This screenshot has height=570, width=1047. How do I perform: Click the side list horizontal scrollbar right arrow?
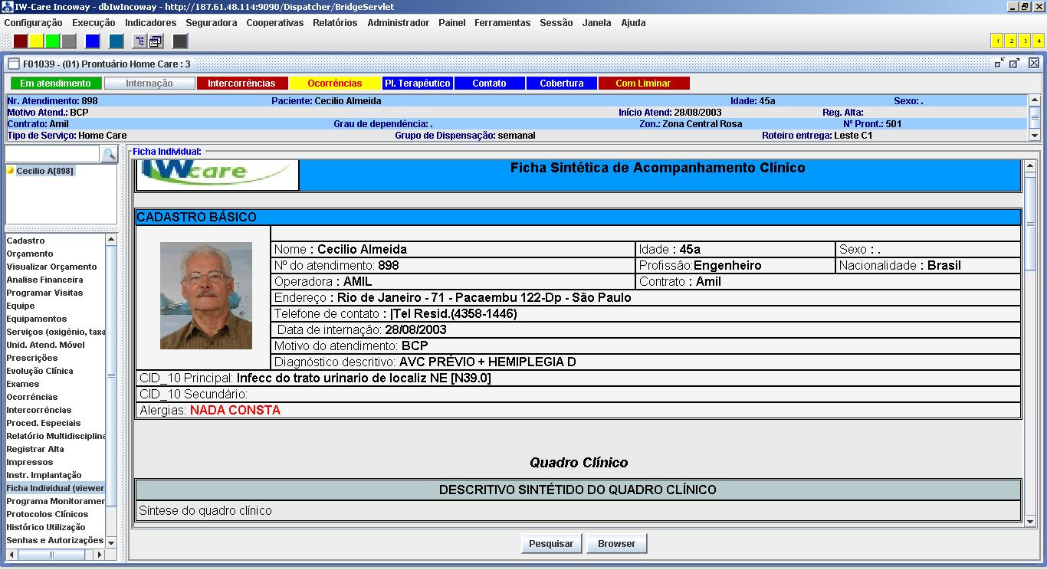99,554
